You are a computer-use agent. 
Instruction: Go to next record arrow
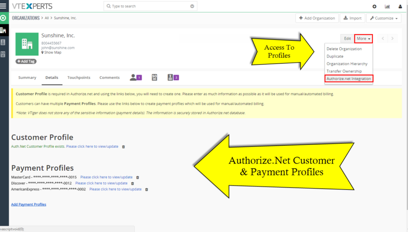click(x=392, y=38)
